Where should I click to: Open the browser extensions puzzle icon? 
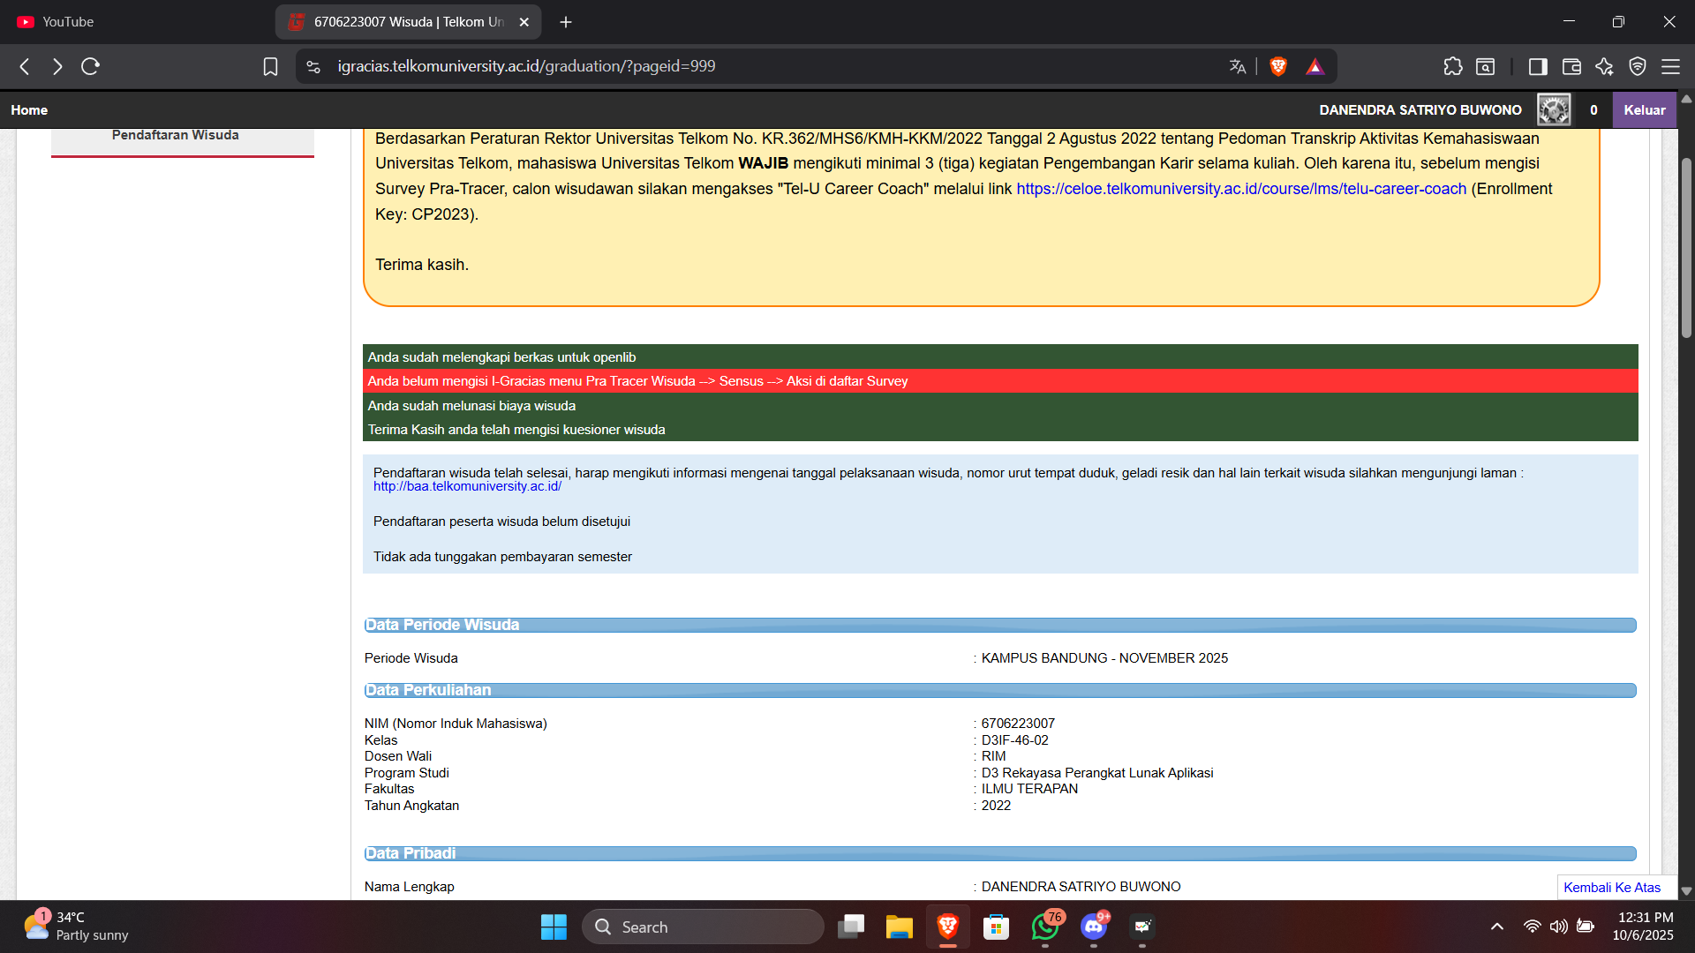pyautogui.click(x=1452, y=66)
